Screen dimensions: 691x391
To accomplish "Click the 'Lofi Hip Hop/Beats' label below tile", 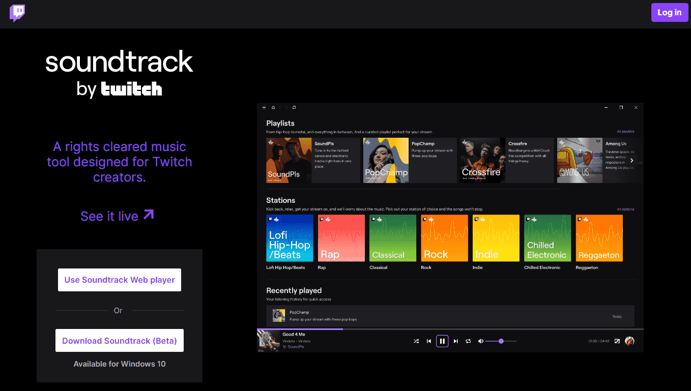I will pyautogui.click(x=285, y=267).
